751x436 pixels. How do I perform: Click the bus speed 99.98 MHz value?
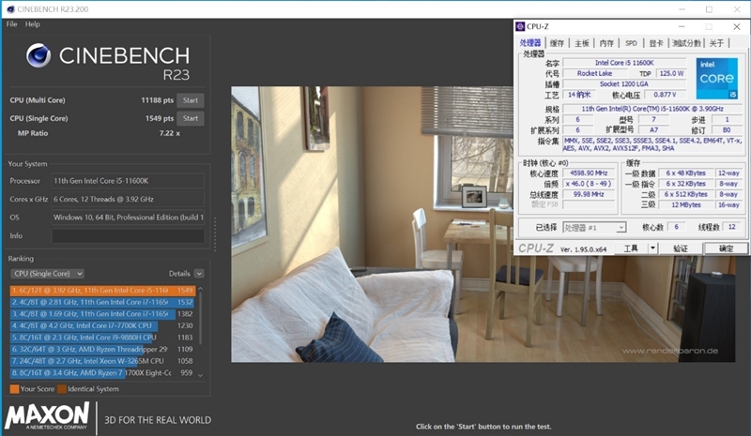click(x=589, y=194)
